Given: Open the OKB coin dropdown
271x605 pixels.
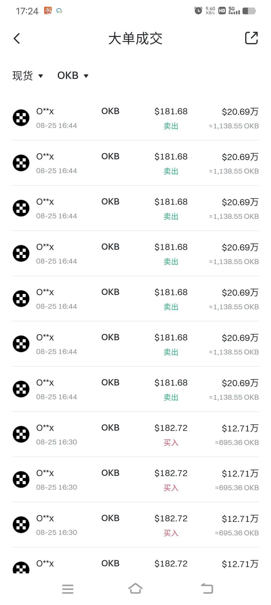Looking at the screenshot, I should tap(73, 76).
